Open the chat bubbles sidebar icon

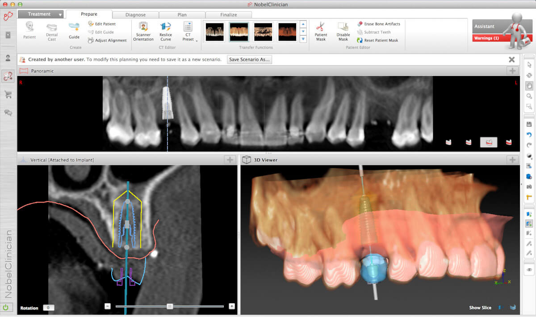pyautogui.click(x=8, y=113)
